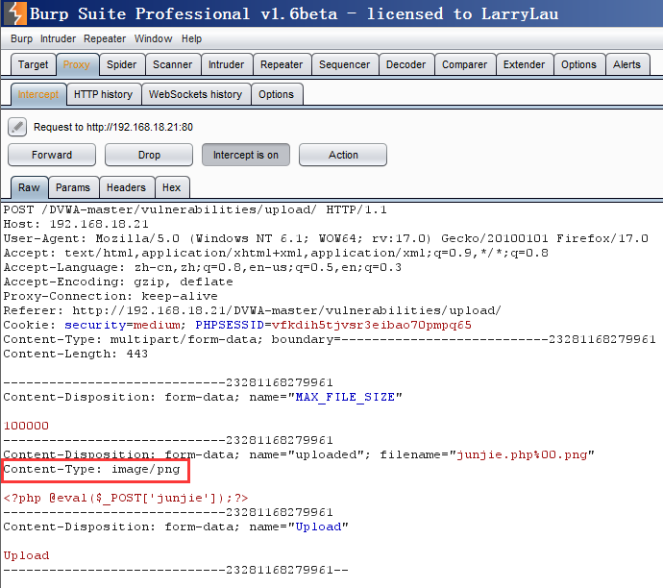Screen dimensions: 663x588
Task: Select the Intercept sub-tab
Action: pos(38,94)
